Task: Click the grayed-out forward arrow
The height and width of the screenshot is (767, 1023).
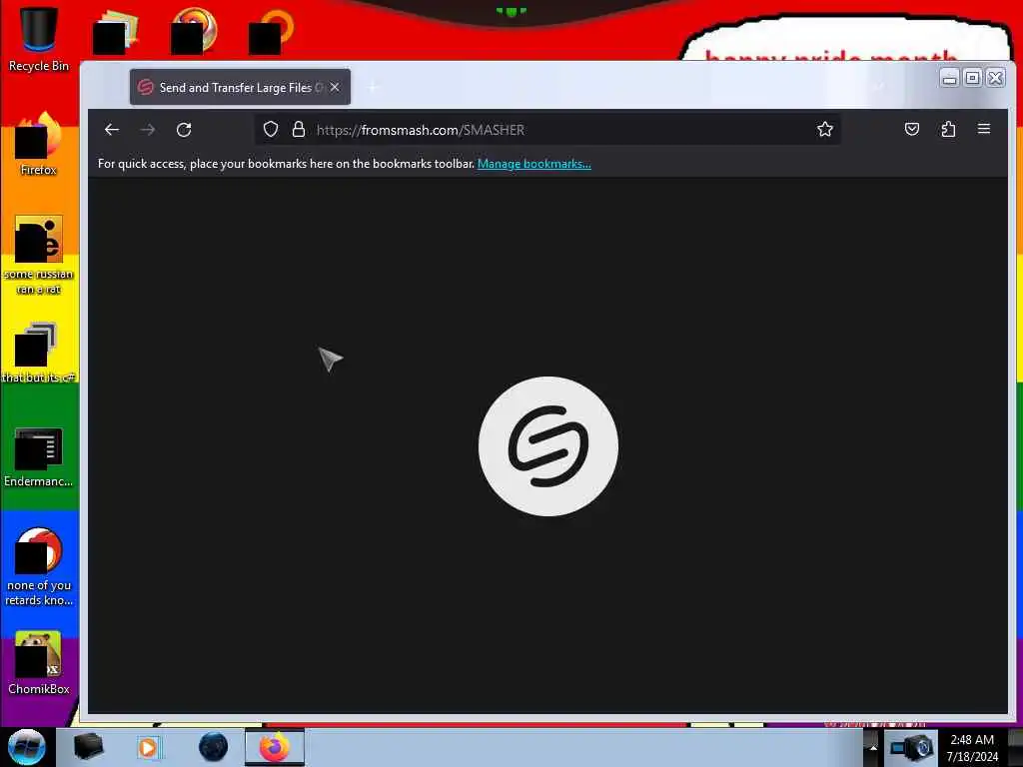Action: 148,130
